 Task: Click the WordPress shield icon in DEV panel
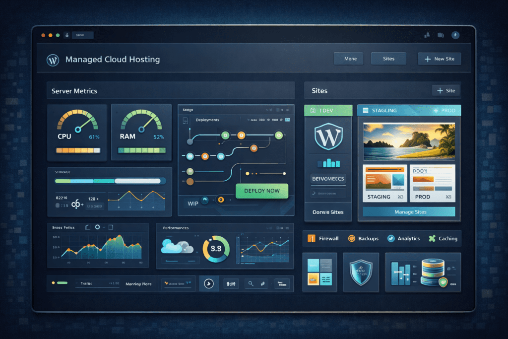tap(327, 138)
